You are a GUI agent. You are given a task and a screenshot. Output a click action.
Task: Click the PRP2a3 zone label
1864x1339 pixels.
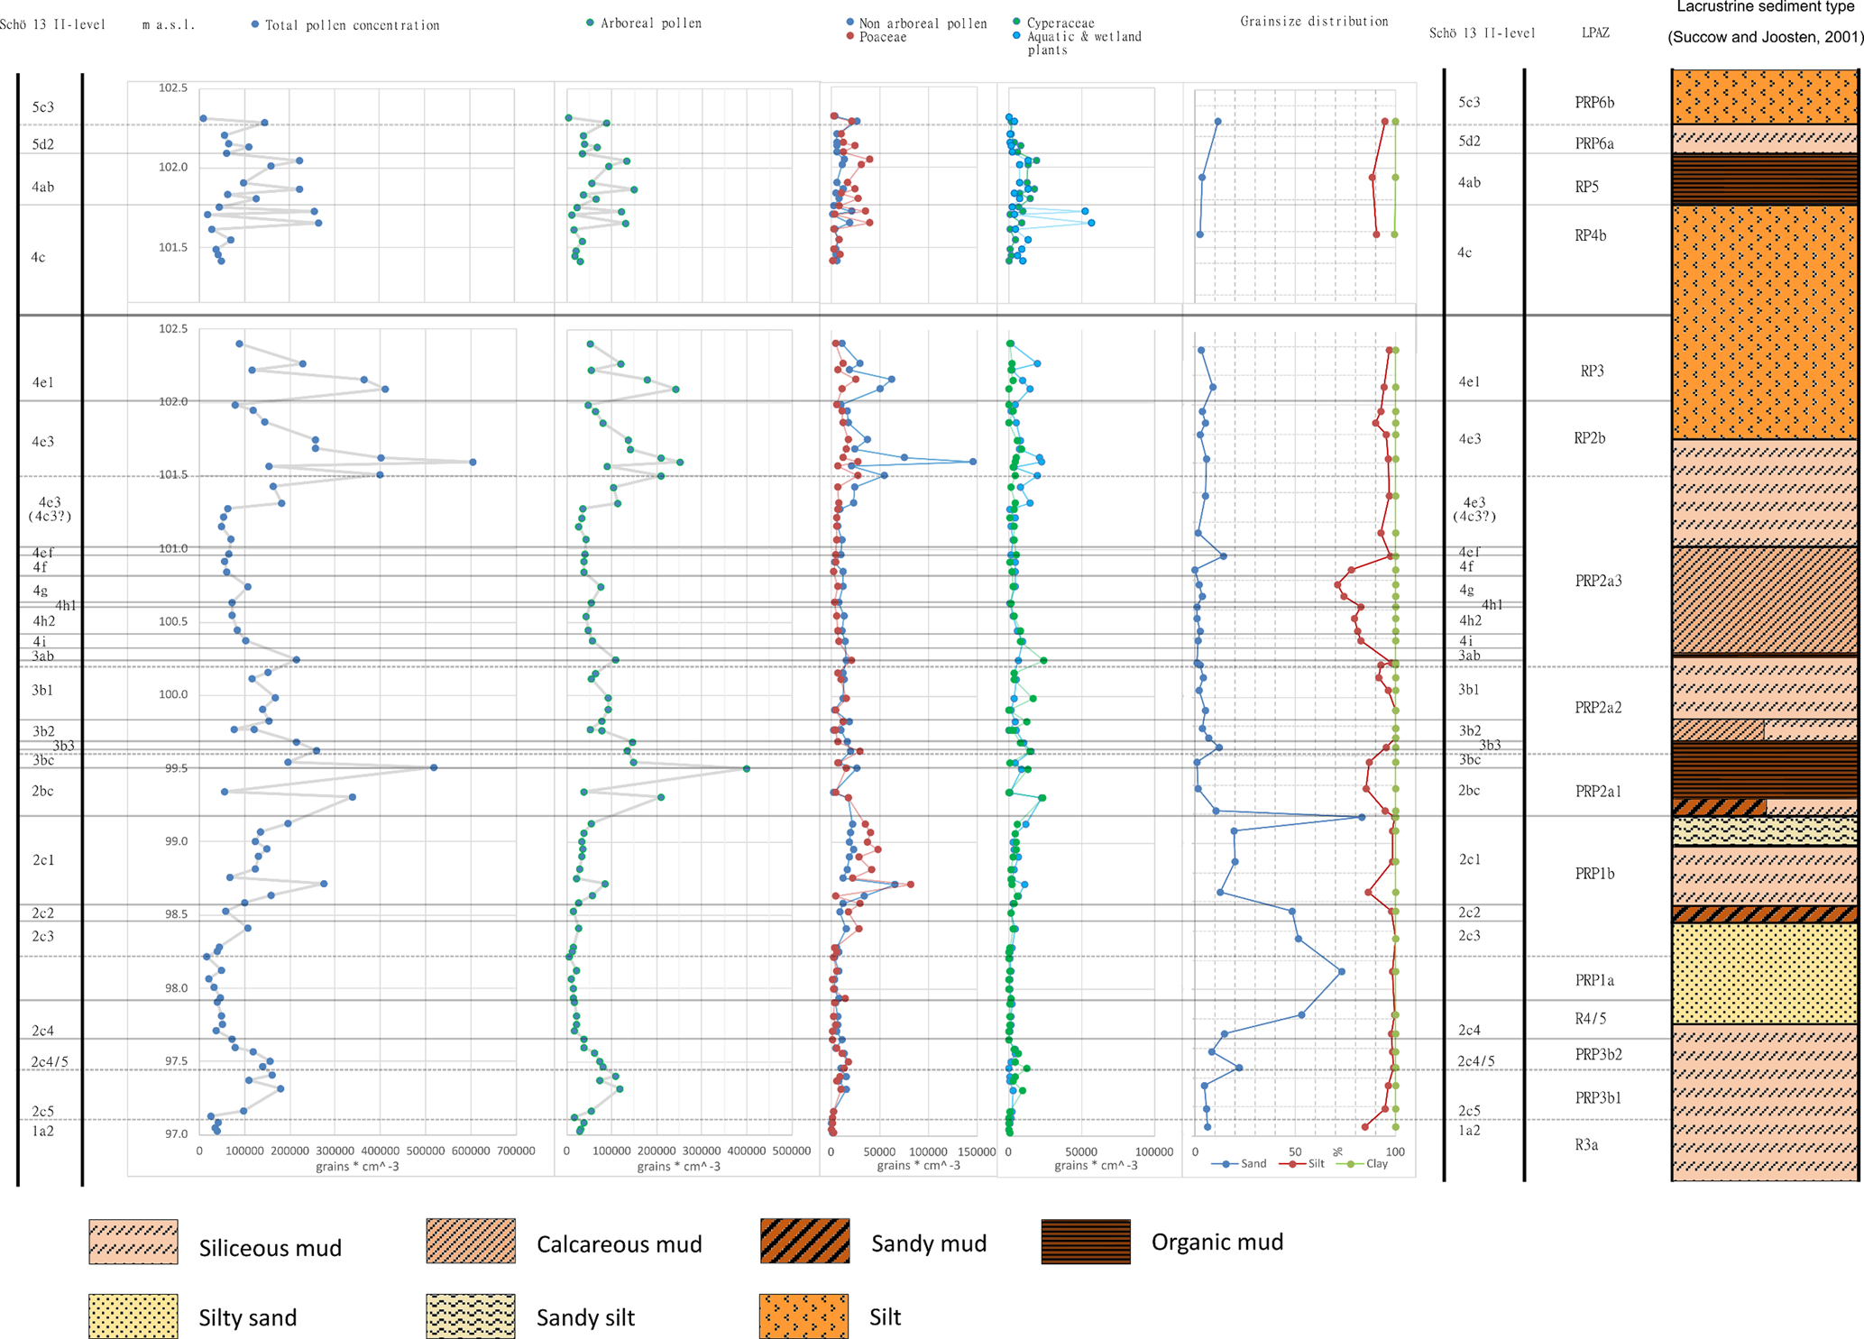coord(1597,581)
